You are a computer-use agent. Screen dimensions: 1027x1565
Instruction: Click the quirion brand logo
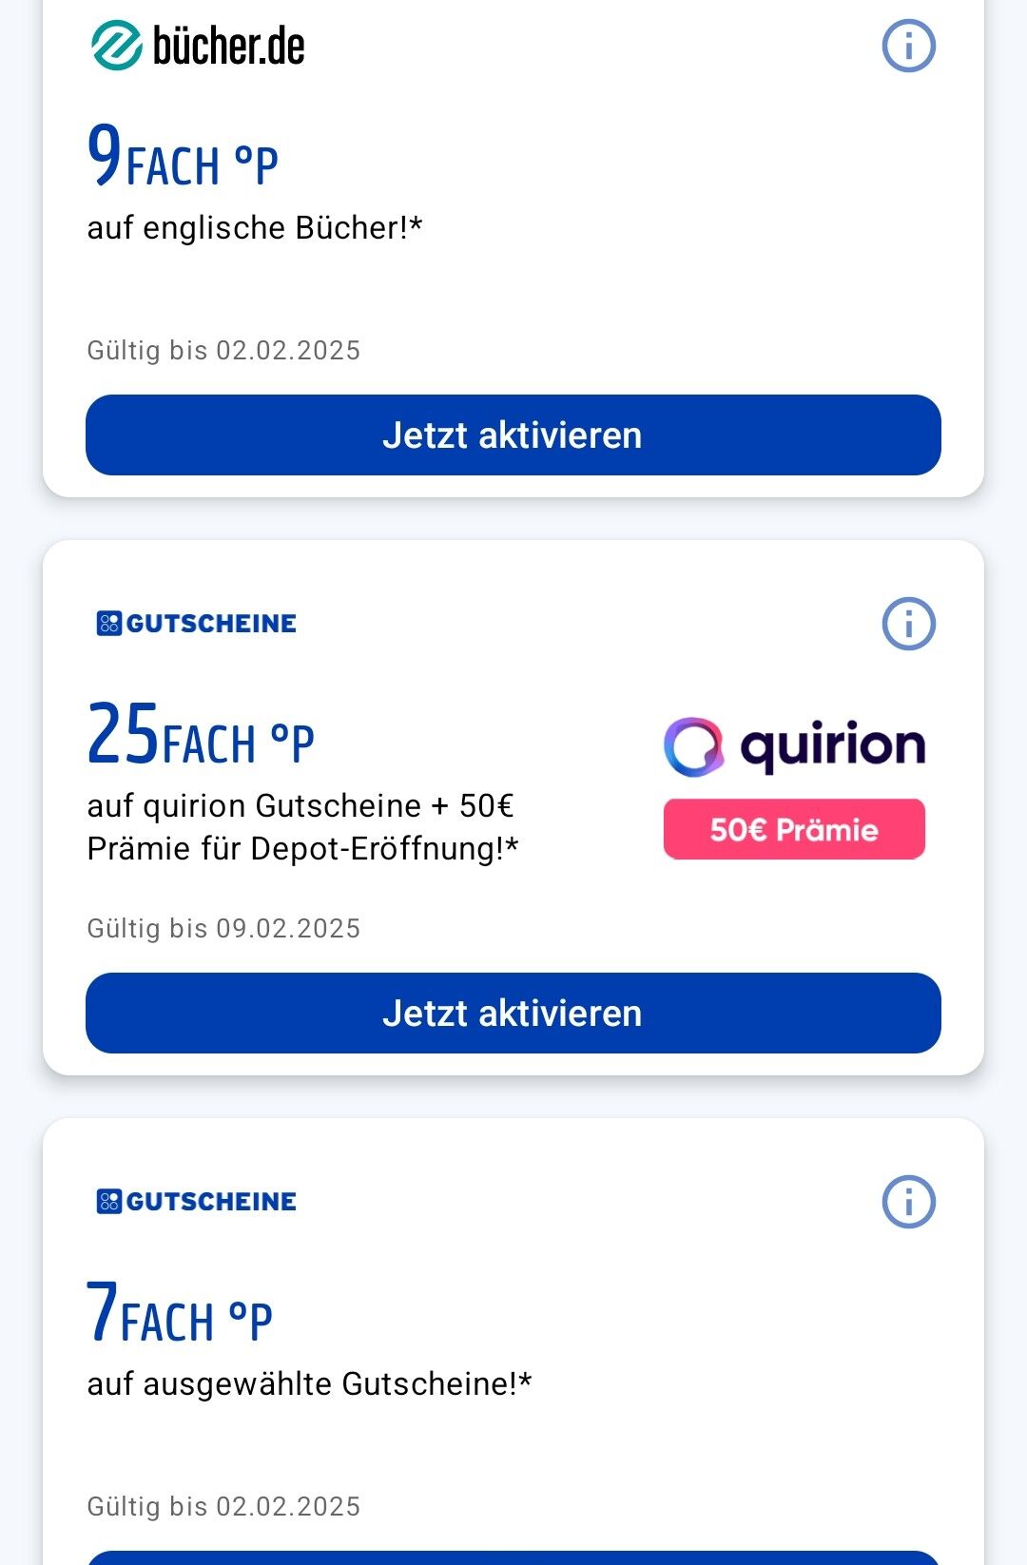coord(795,746)
